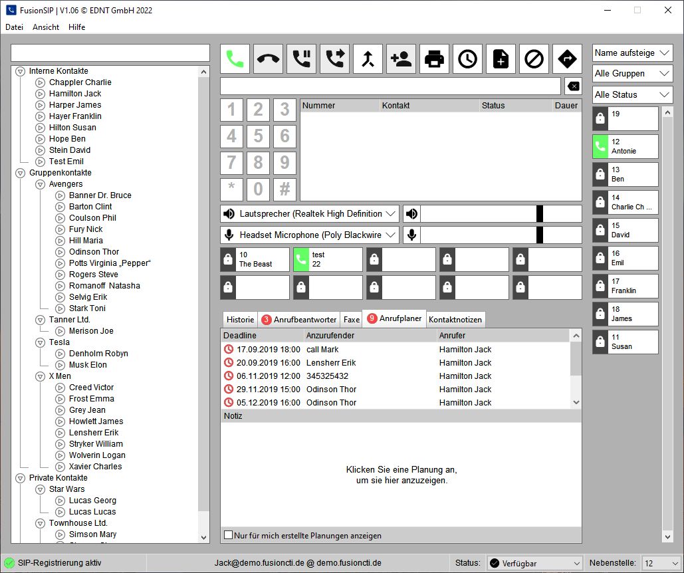Click the lock icon for 14 Charlie Ch

(x=600, y=202)
